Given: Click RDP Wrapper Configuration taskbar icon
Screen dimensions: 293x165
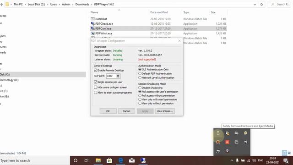Looking at the screenshot, I should point(143,160).
